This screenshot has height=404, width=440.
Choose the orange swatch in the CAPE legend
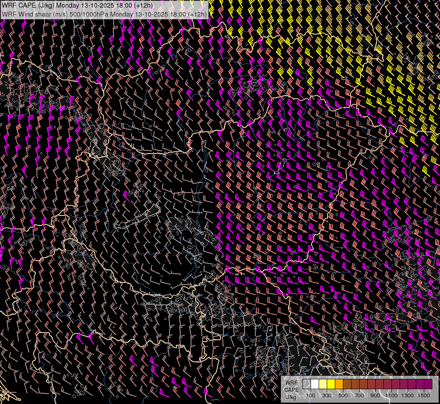coord(339,384)
